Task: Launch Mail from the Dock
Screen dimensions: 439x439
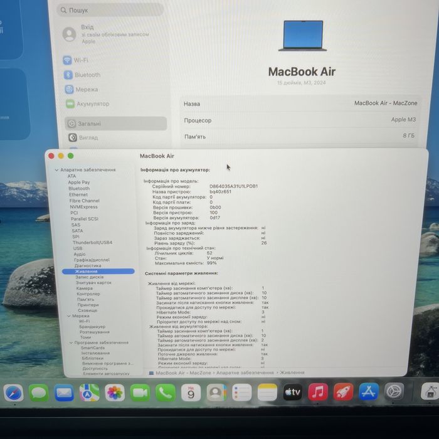Action: 64,393
